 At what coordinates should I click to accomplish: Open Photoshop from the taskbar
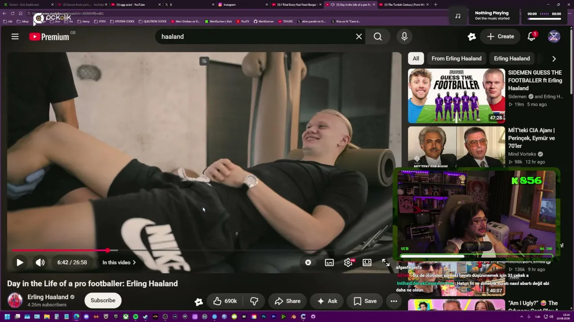(x=264, y=317)
